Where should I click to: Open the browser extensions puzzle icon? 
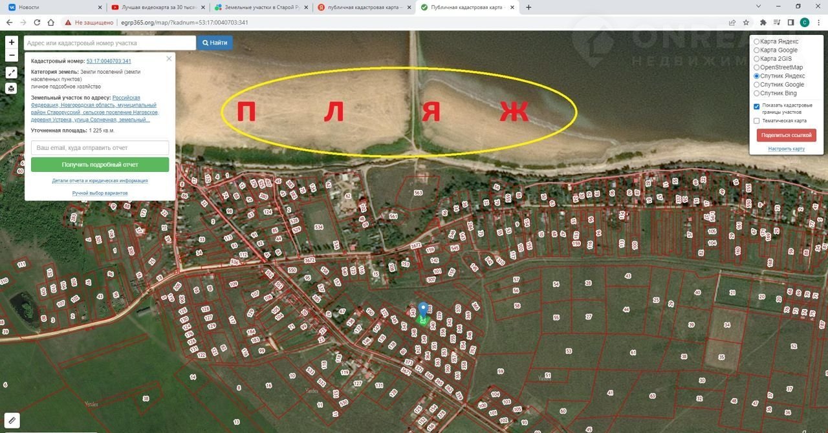(x=763, y=22)
